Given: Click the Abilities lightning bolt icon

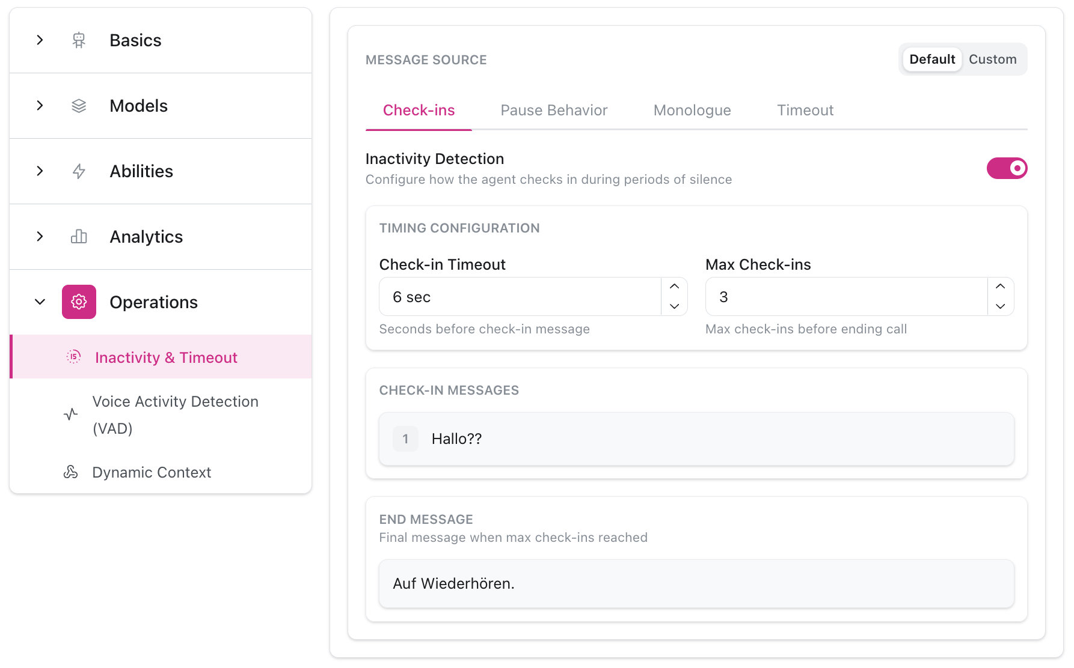Looking at the screenshot, I should [x=79, y=171].
